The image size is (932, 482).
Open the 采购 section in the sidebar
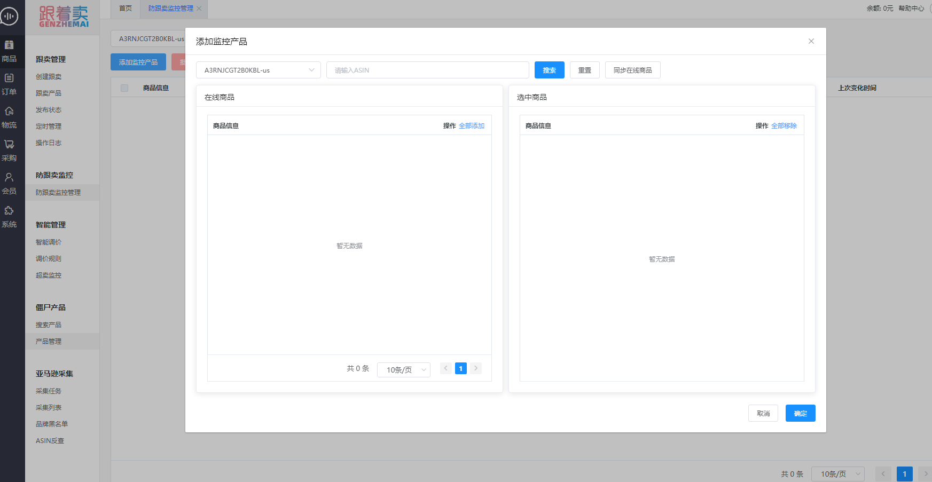tap(9, 151)
